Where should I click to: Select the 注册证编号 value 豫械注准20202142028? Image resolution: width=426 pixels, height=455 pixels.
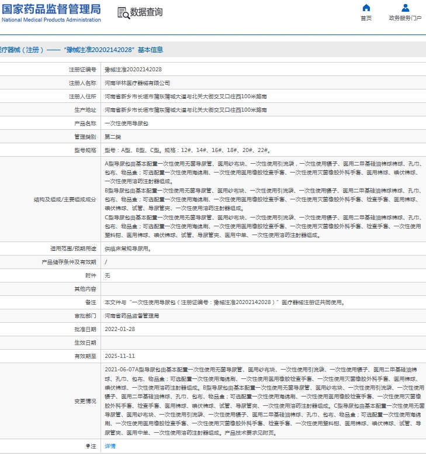(133, 70)
